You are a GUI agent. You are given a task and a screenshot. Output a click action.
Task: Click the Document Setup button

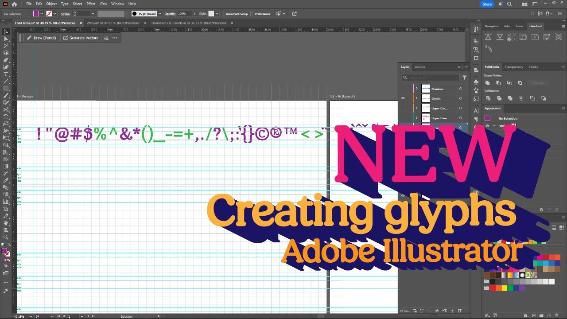pos(237,14)
